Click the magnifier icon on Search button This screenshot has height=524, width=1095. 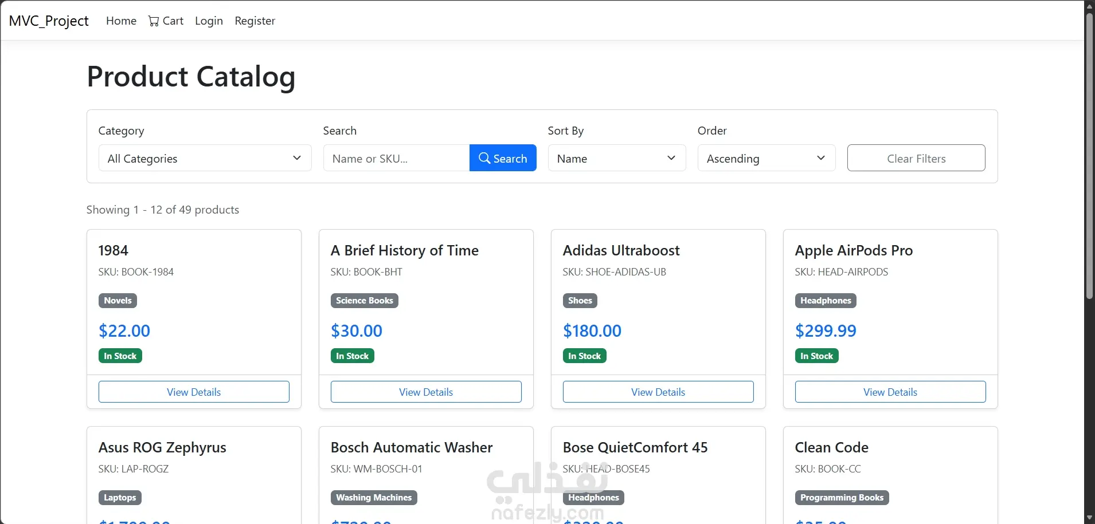(x=484, y=158)
